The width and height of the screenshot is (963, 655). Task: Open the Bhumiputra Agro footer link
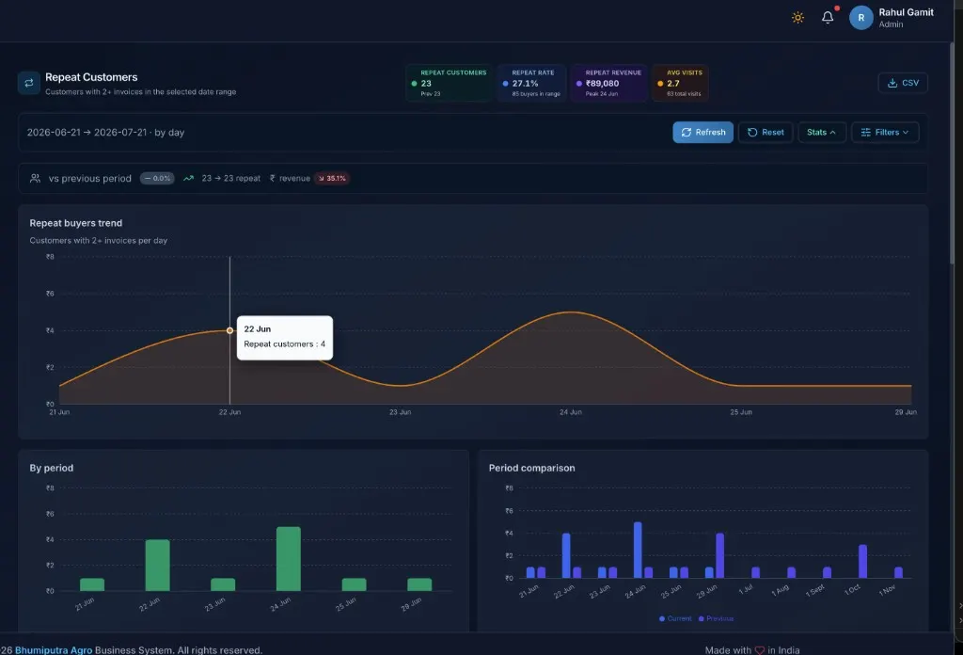[54, 650]
